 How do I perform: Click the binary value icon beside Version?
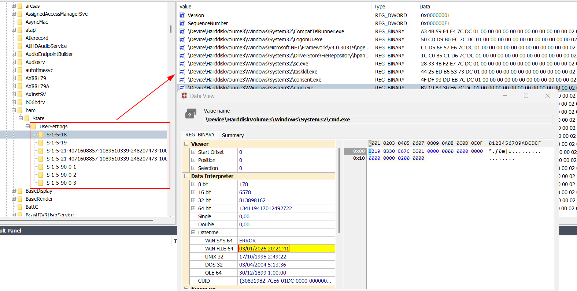182,15
